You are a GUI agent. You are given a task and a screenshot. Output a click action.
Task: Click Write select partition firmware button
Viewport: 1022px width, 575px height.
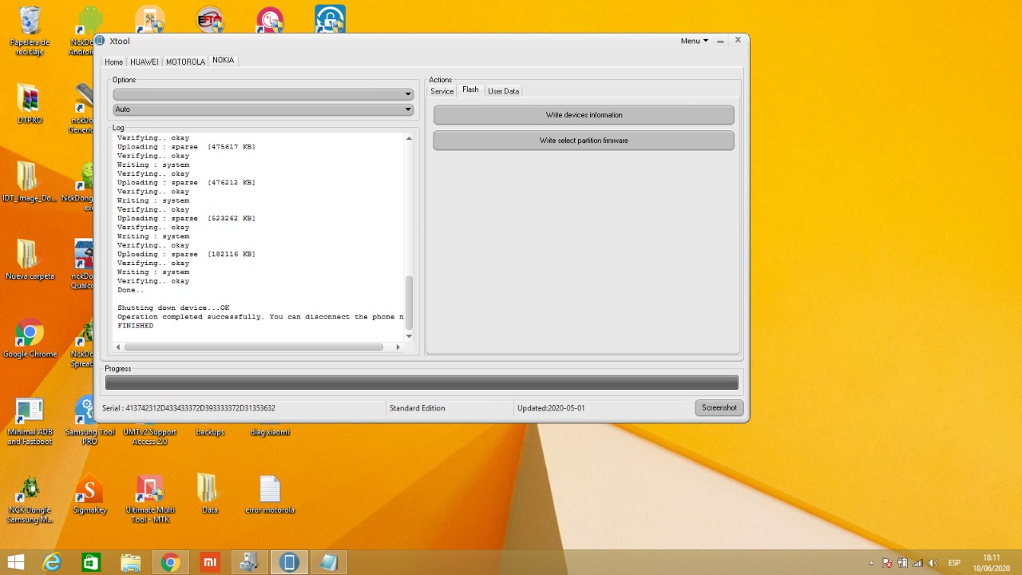[584, 141]
